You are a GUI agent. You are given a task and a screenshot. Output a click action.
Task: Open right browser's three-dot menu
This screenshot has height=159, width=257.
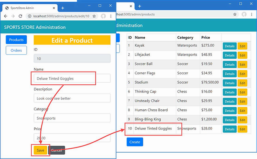pos(251,15)
